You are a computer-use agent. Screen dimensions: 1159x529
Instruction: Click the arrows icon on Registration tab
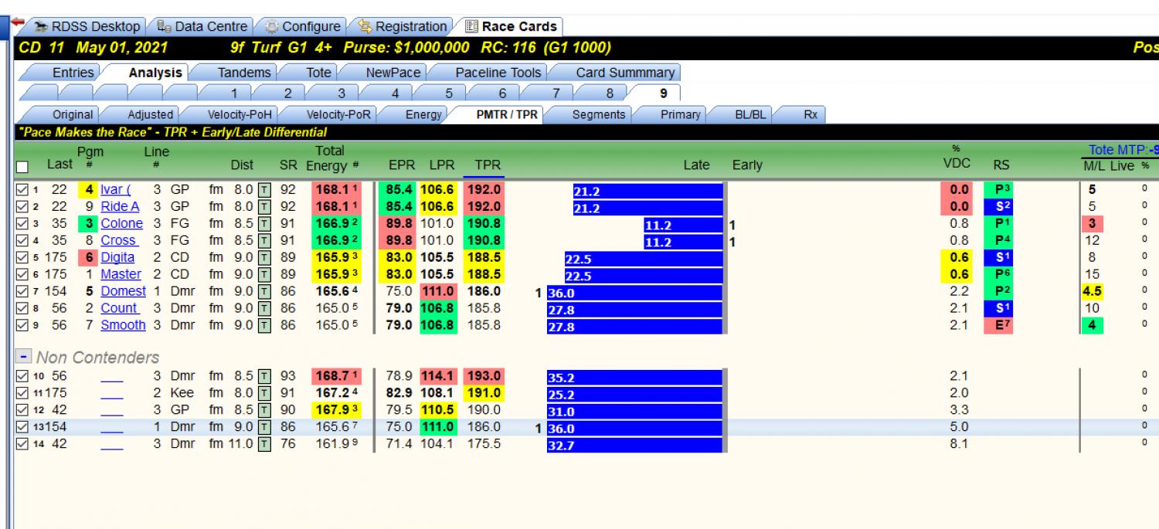tap(365, 26)
